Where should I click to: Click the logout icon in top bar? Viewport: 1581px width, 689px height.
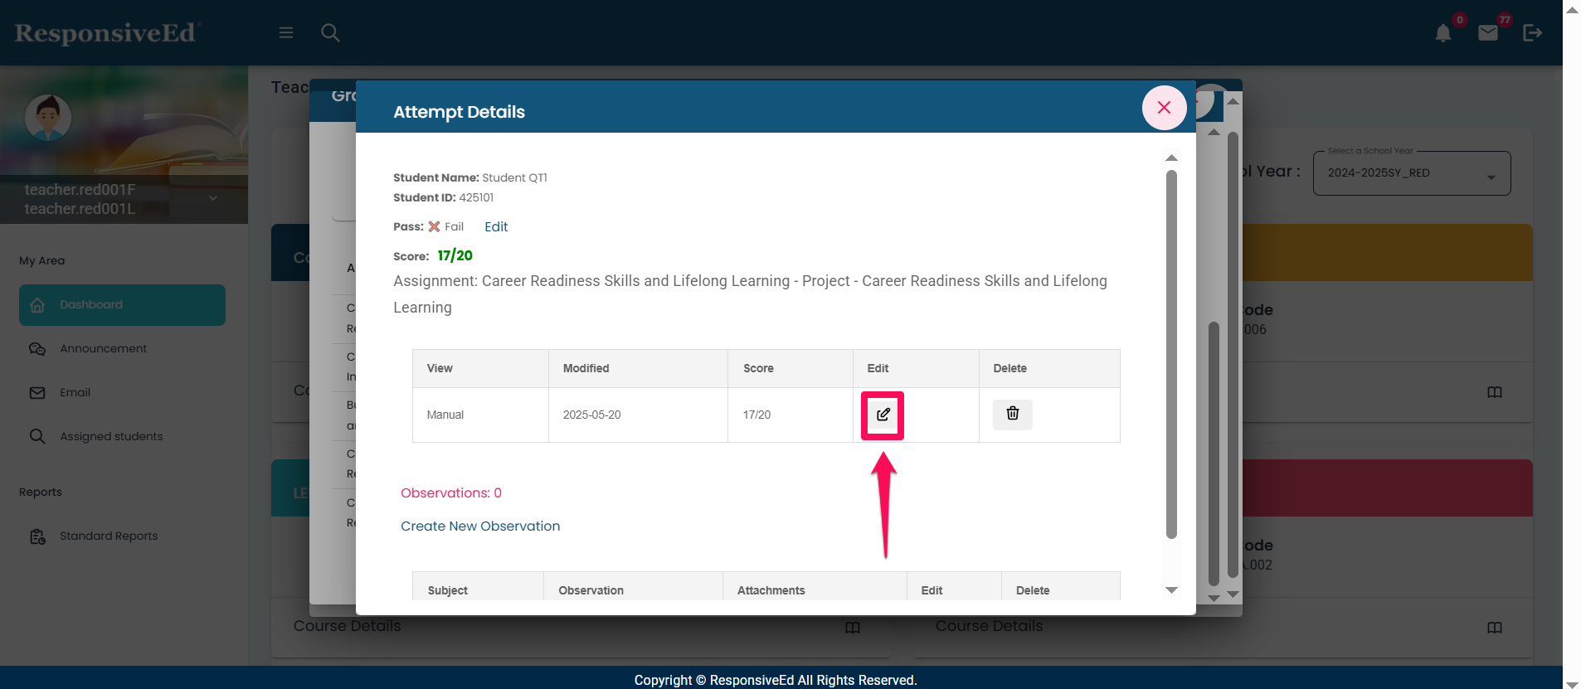[x=1532, y=33]
